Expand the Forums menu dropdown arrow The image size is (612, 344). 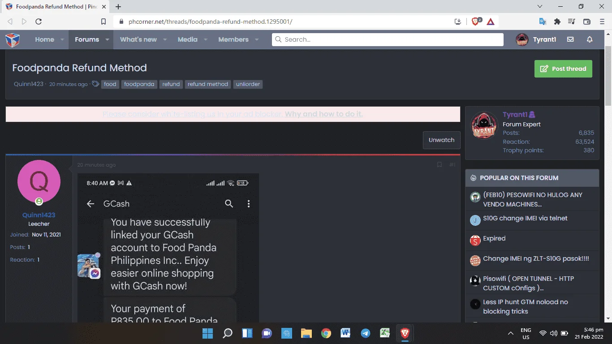click(x=107, y=39)
